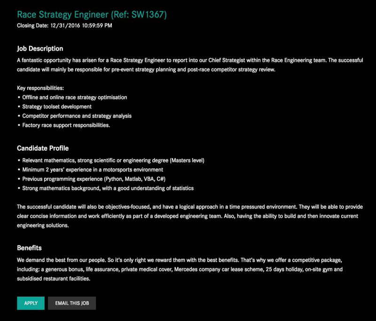Image resolution: width=376 pixels, height=321 pixels.
Task: Select the Closing Date line
Action: tap(64, 25)
